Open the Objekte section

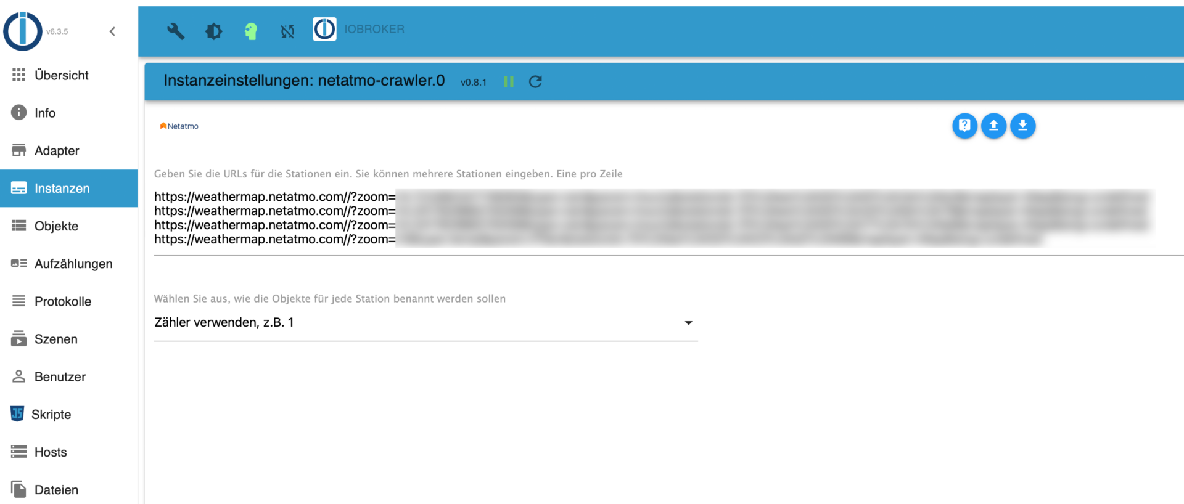(x=56, y=226)
